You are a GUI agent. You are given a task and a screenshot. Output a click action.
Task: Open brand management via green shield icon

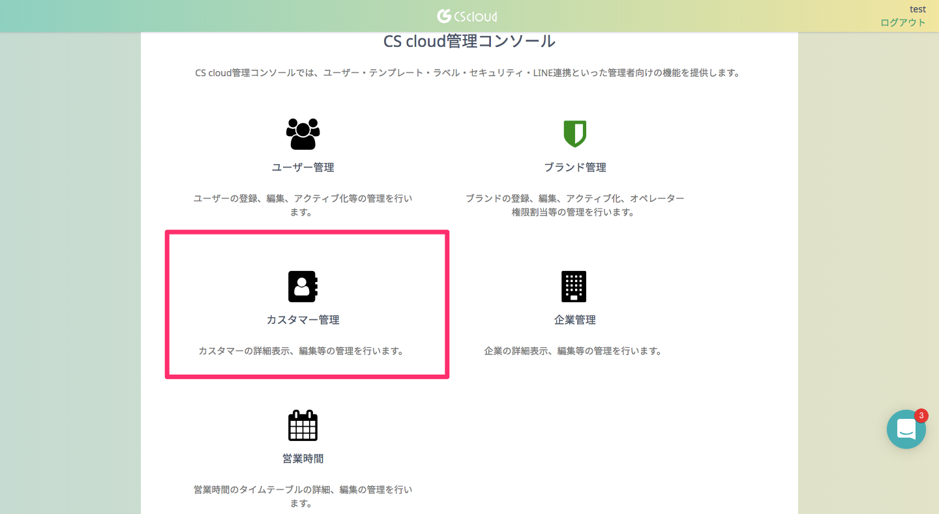574,134
